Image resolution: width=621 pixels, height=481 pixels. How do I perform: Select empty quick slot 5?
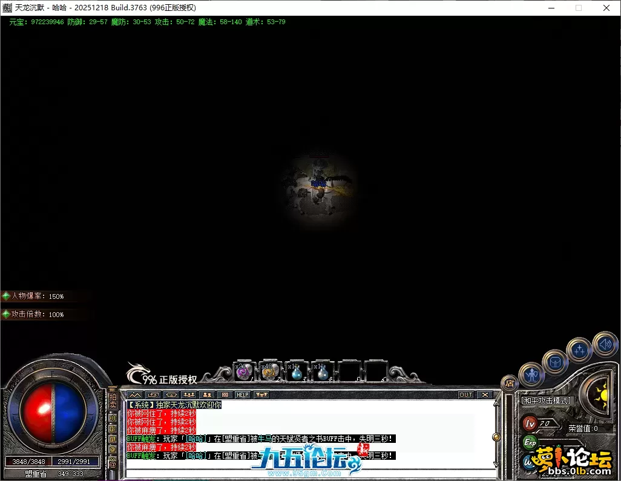tap(349, 371)
